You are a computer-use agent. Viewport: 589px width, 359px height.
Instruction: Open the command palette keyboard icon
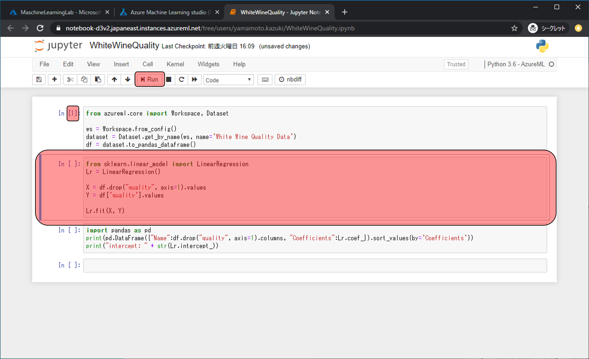click(x=265, y=79)
